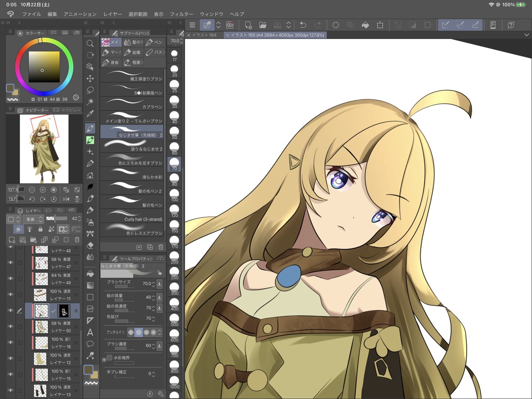Image resolution: width=532 pixels, height=399 pixels.
Task: Click Undo in the command bar
Action: point(303,25)
